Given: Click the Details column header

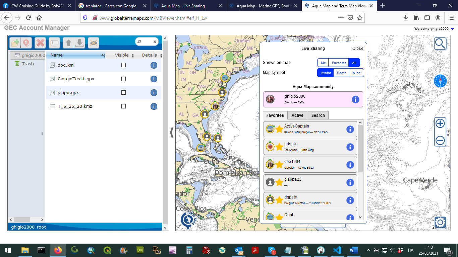Looking at the screenshot, I should 149,55.
